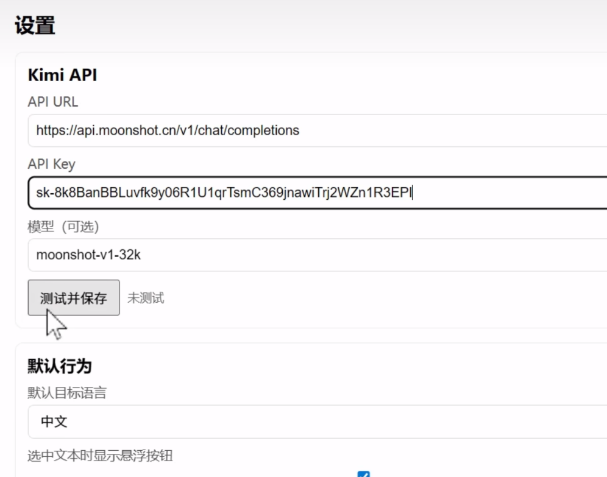Click the 未测试 status text
The height and width of the screenshot is (477, 607).
146,298
